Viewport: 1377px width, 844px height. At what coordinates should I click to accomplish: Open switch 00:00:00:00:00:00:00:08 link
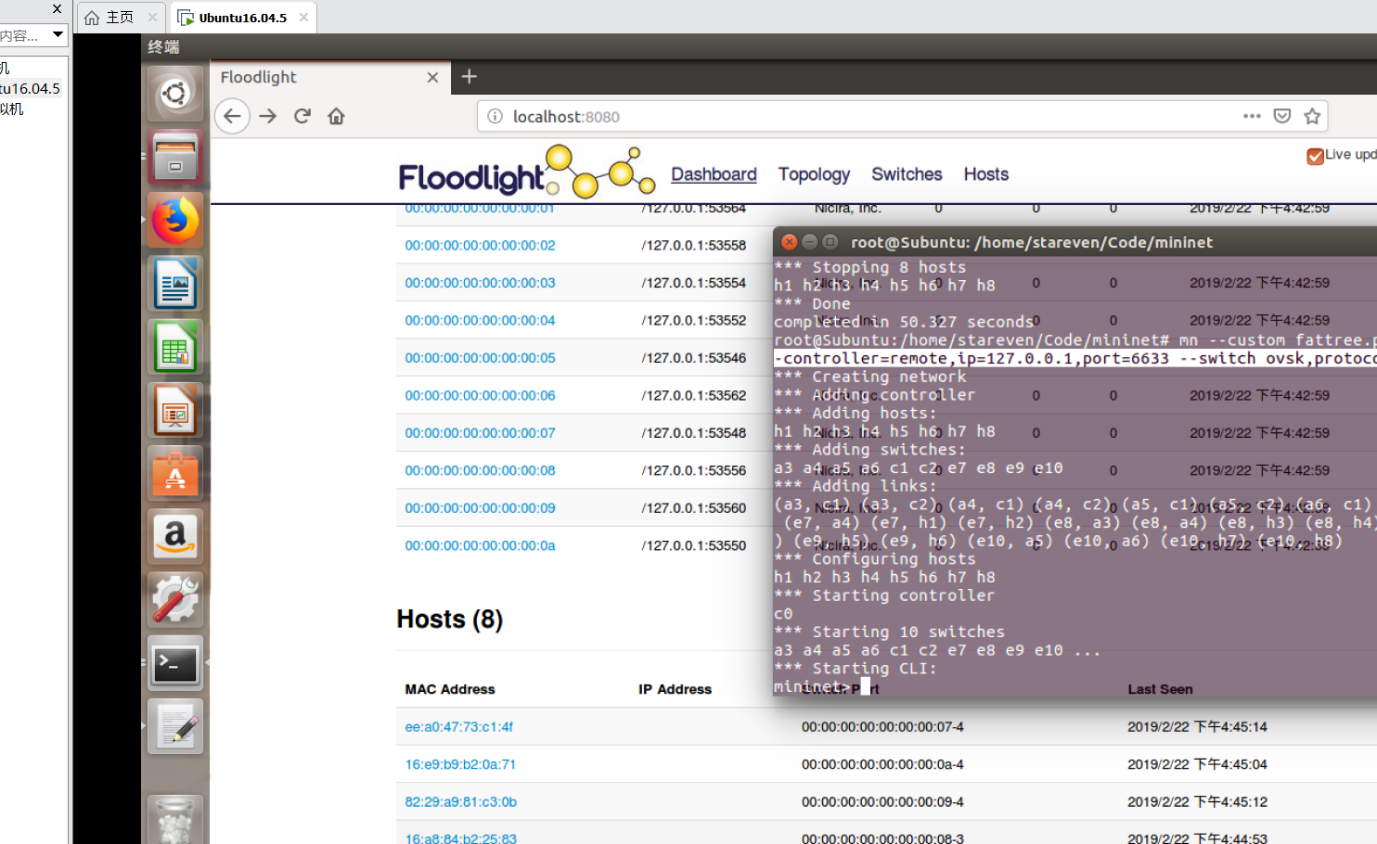480,471
